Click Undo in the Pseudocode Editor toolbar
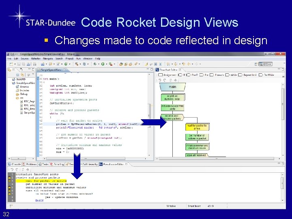292x219 pixels. tap(12, 170)
